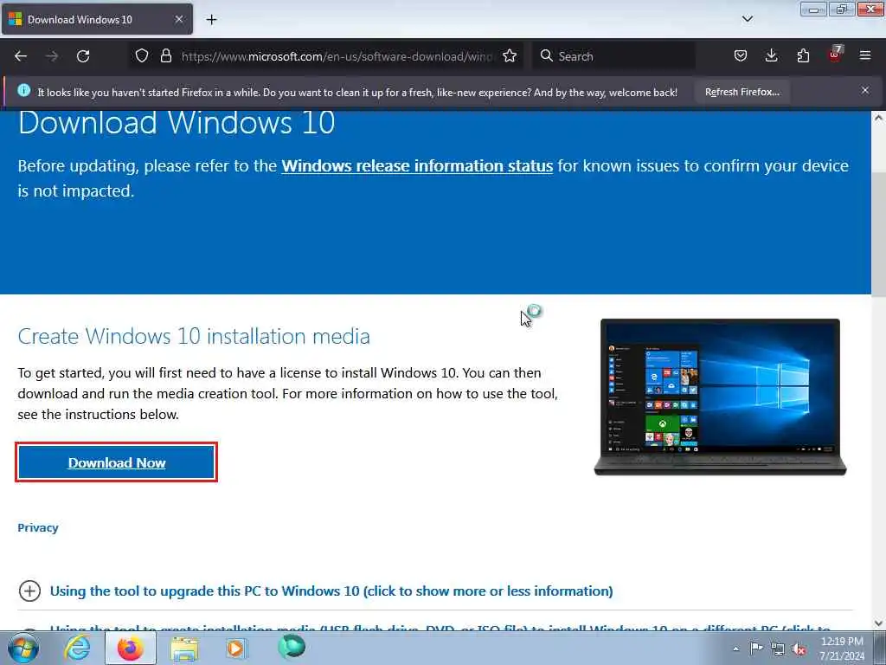Show the list all tabs dropdown
The height and width of the screenshot is (665, 886).
747,19
